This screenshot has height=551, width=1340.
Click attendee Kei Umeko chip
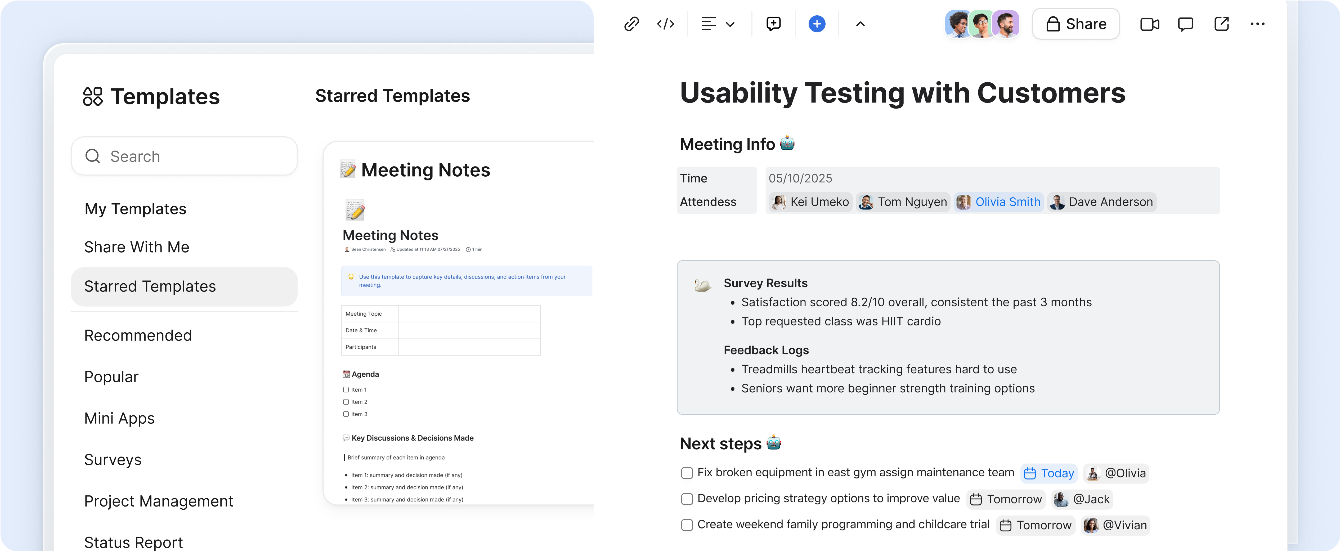pyautogui.click(x=810, y=202)
